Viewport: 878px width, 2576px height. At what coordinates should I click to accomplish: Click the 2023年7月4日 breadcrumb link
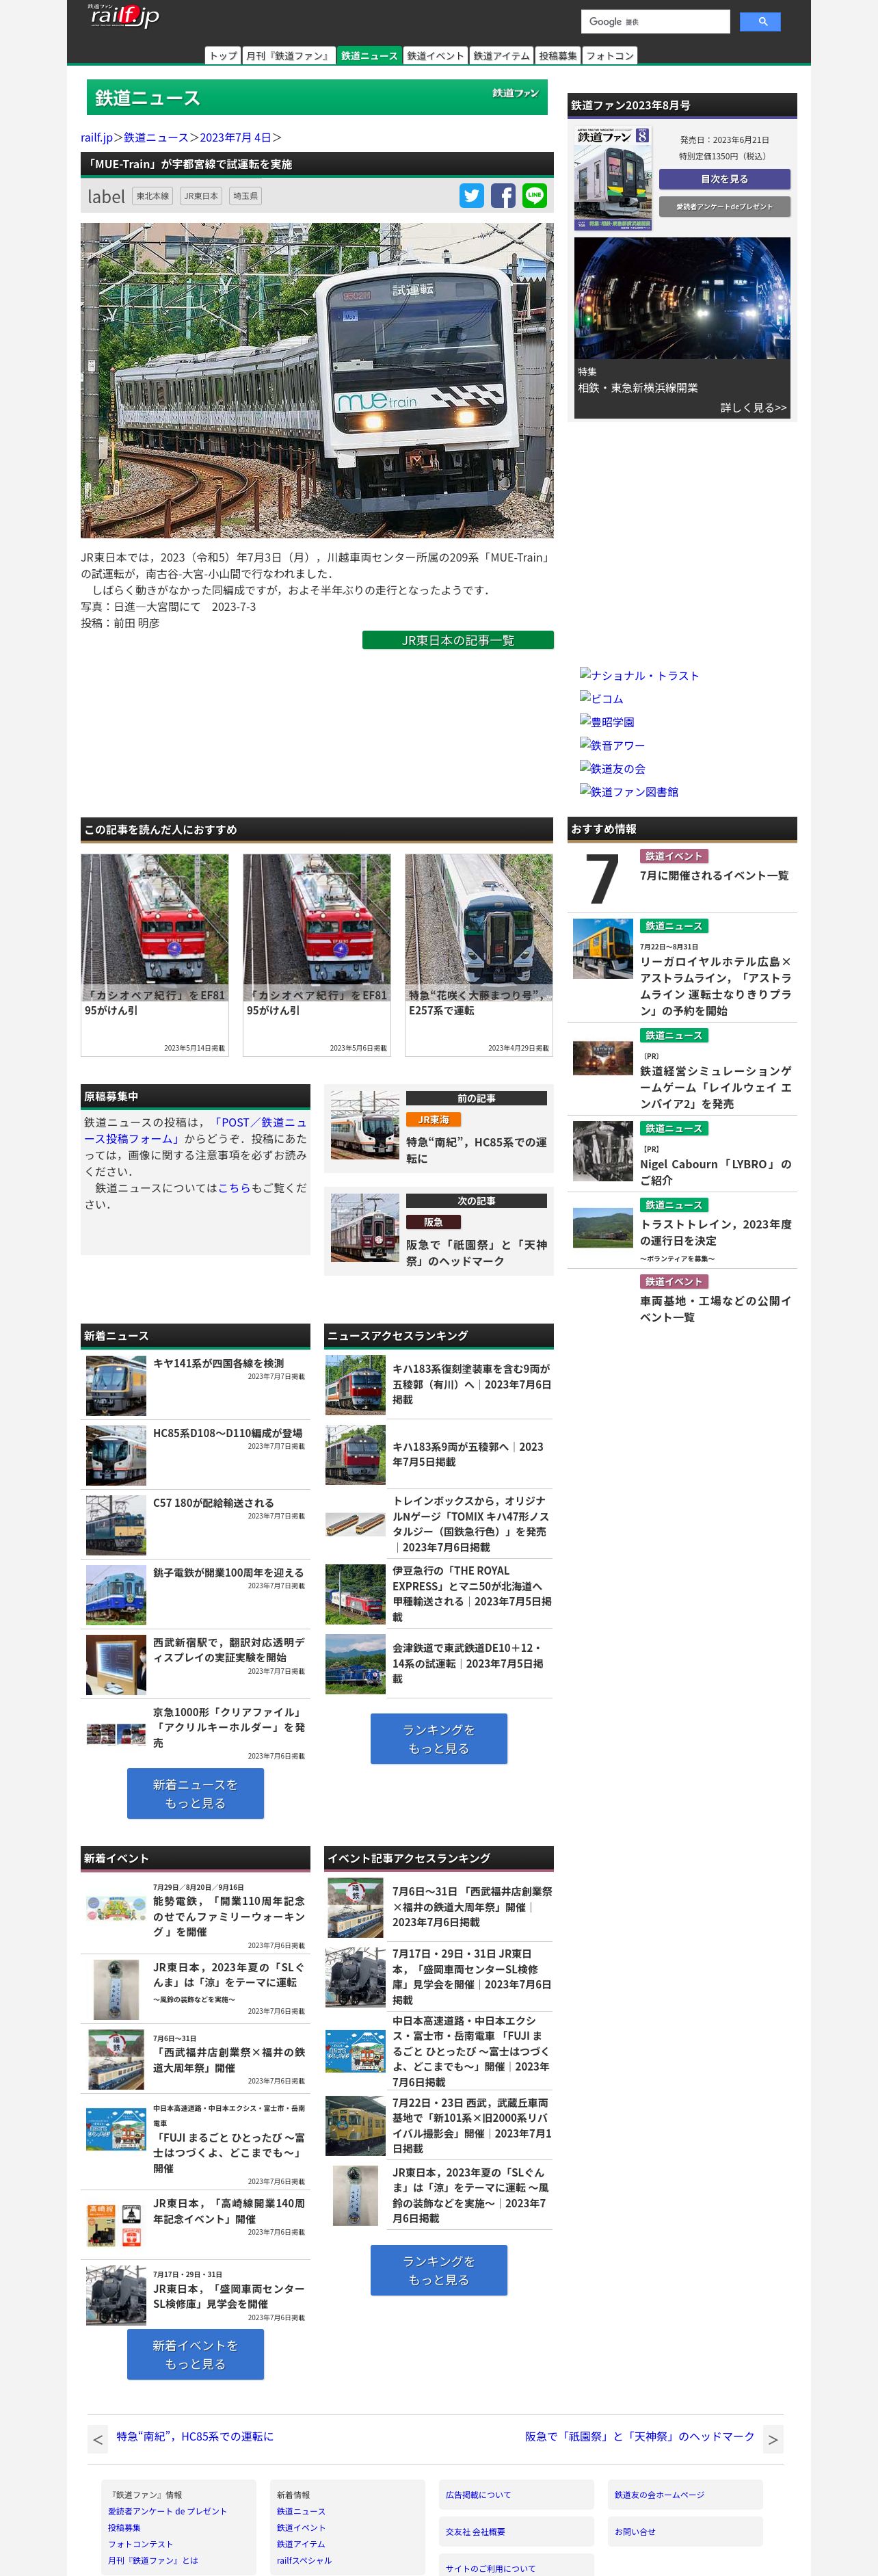pos(235,138)
